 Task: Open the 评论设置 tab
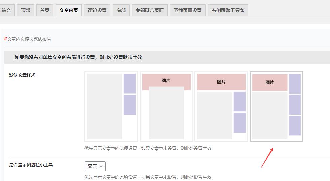(x=97, y=10)
